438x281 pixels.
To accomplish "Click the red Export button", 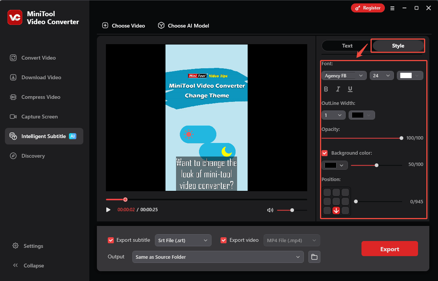I will (x=389, y=249).
